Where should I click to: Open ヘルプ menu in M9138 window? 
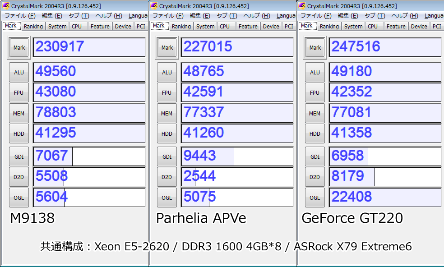109,16
